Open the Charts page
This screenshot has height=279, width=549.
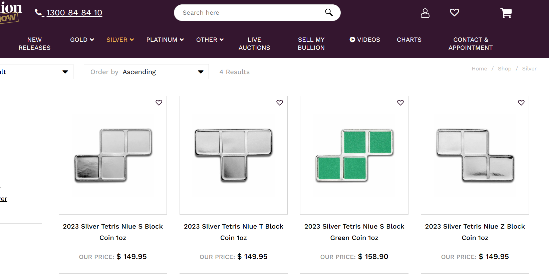point(409,40)
